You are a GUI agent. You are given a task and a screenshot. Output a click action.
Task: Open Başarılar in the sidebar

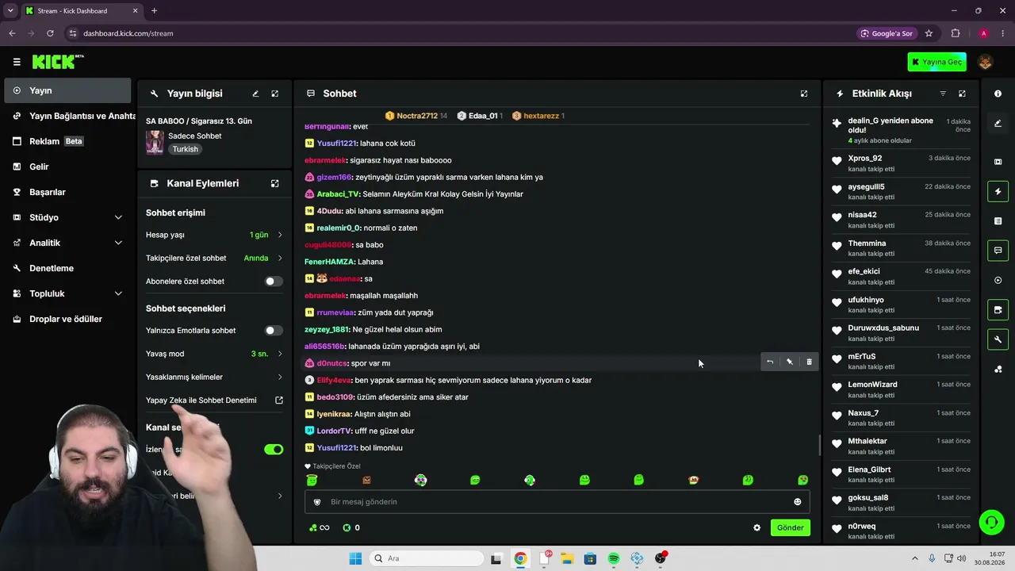[67, 192]
